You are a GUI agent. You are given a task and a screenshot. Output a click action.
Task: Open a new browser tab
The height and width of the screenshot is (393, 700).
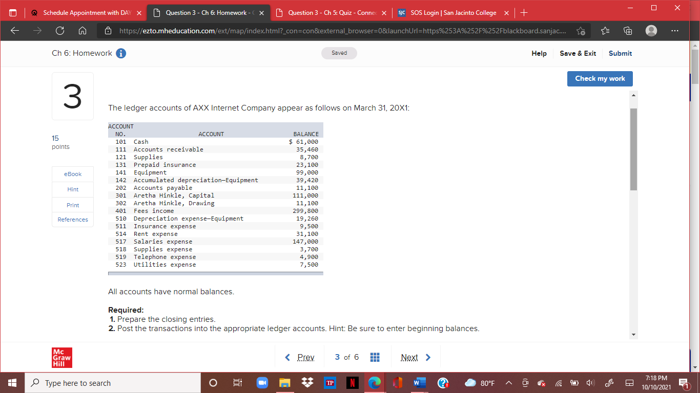(523, 13)
